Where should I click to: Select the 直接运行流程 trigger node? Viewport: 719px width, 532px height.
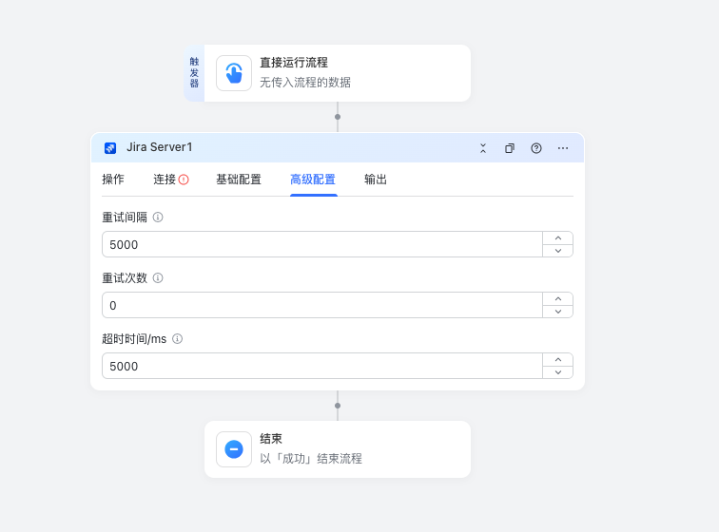[x=327, y=73]
